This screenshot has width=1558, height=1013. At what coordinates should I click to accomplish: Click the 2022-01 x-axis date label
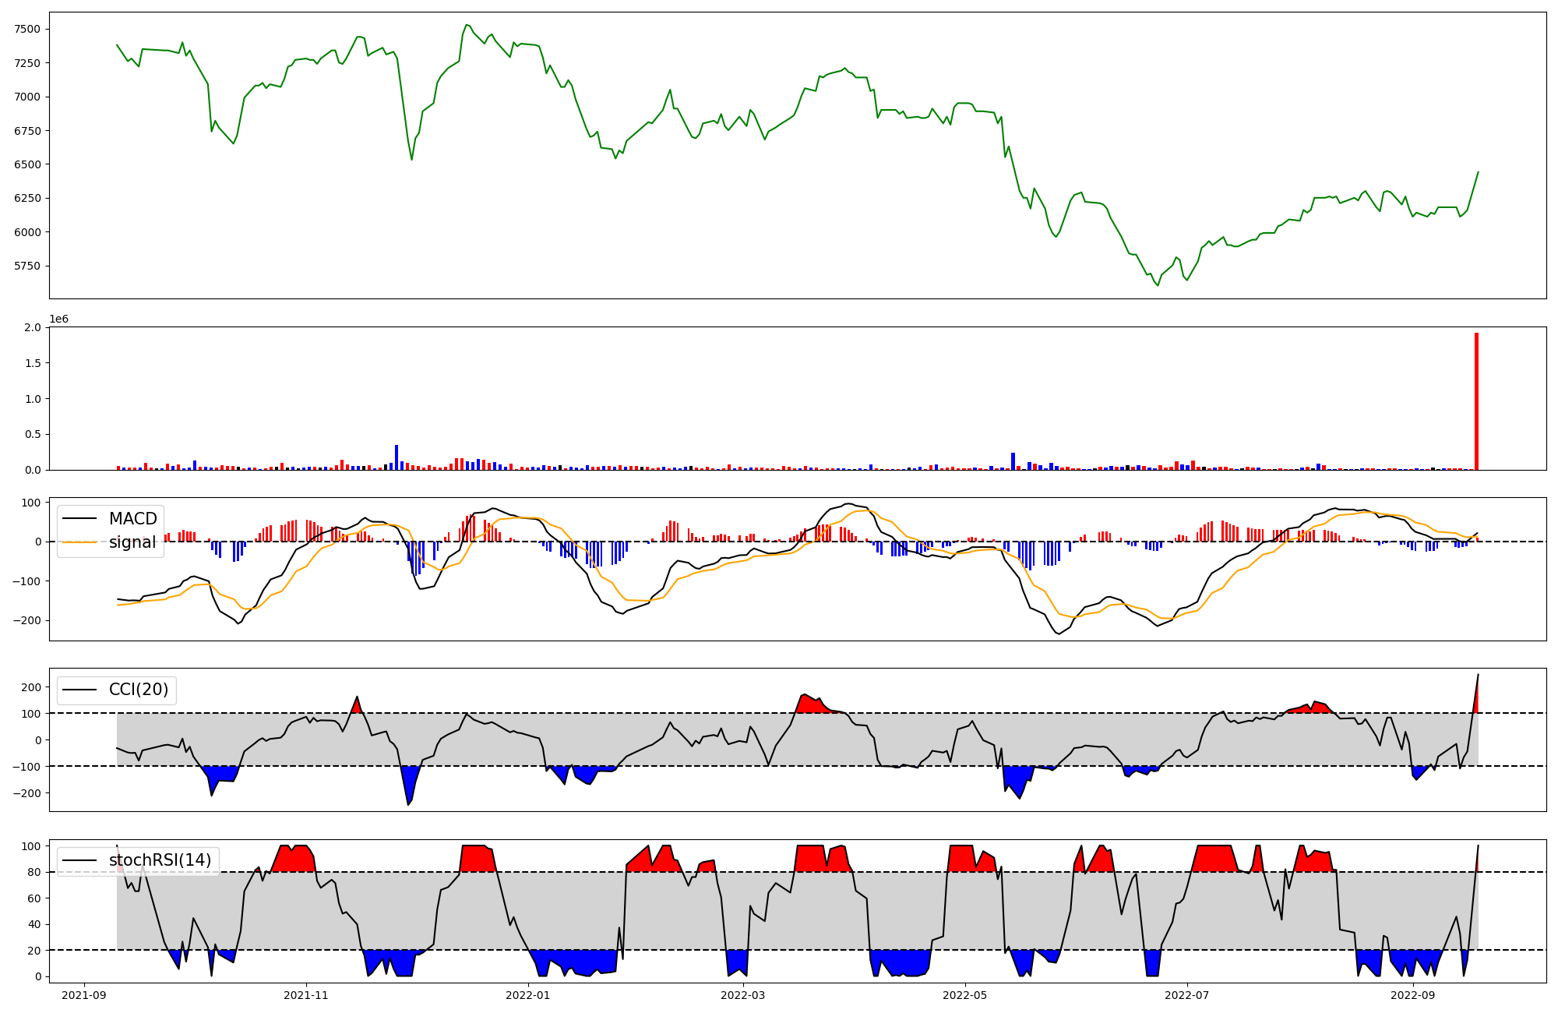529,995
